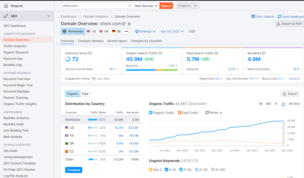Click the Worldwide traffic share bar
304x178 pixels.
point(93,119)
